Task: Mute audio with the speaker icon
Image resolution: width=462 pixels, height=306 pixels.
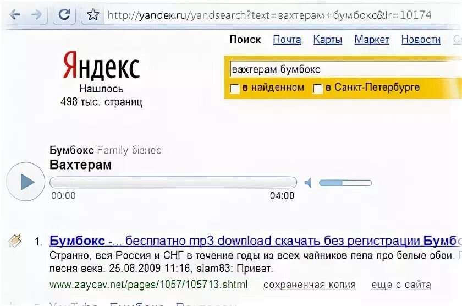Action: click(x=308, y=183)
